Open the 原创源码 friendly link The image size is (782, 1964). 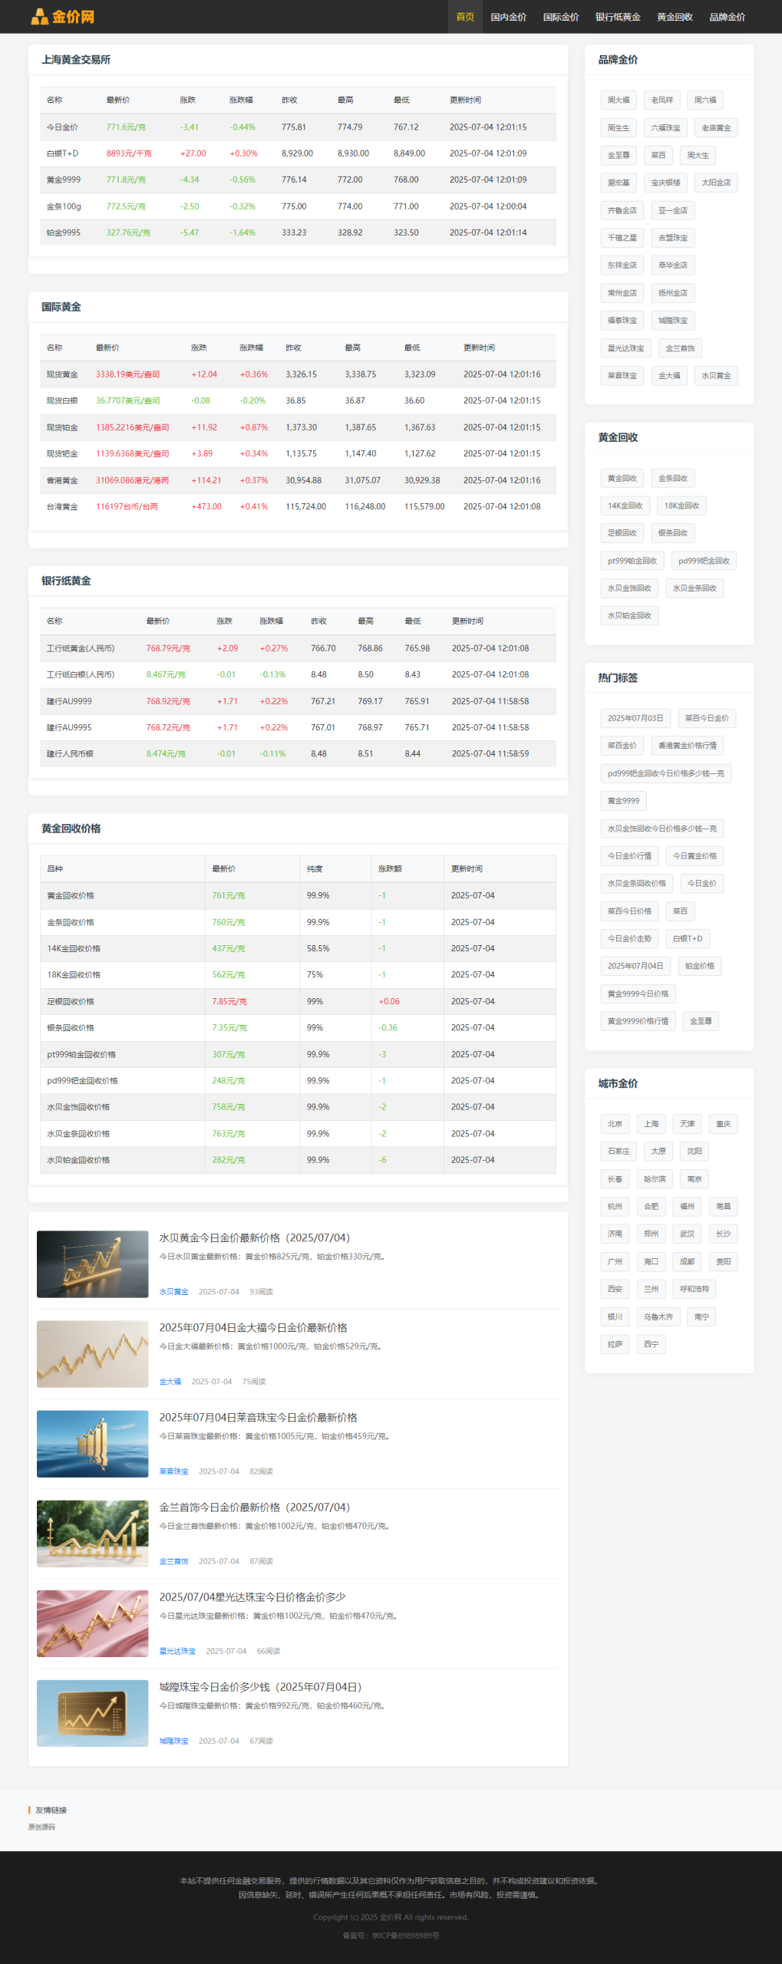41,1827
